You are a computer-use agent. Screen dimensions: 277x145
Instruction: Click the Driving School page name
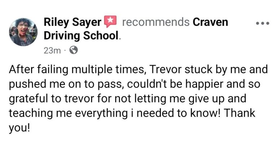pos(81,36)
